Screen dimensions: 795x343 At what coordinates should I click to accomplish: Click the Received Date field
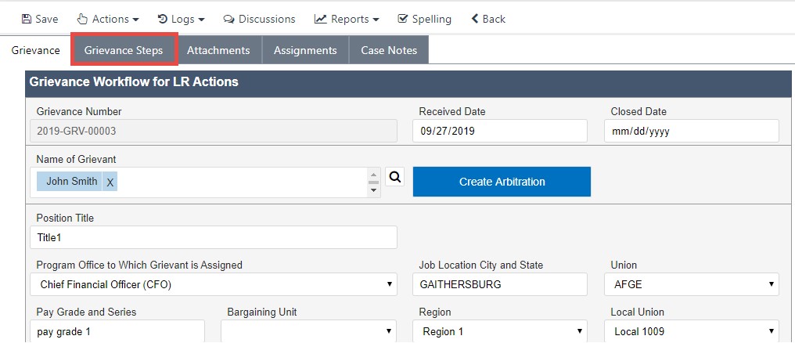[x=500, y=131]
